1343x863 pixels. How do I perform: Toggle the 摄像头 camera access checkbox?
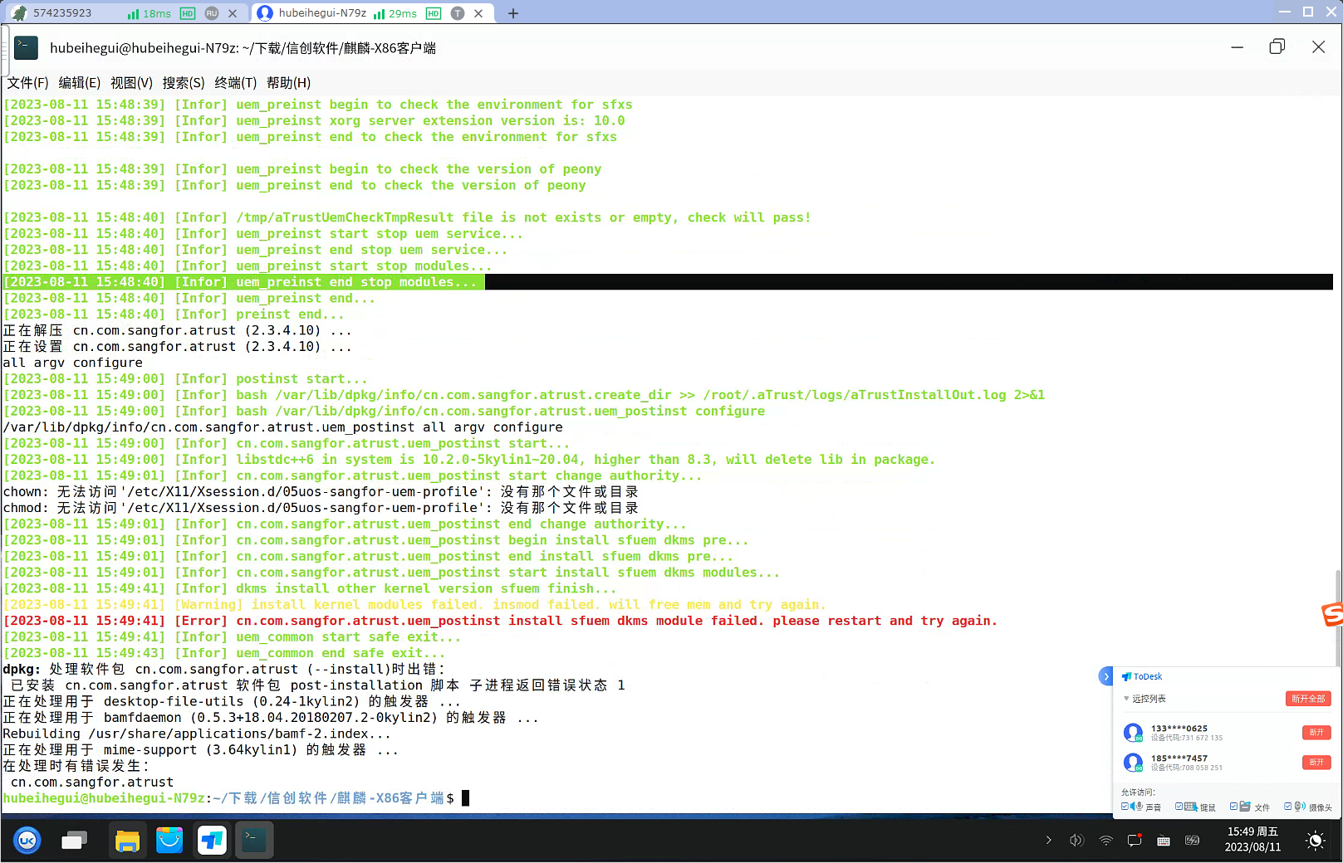1288,807
